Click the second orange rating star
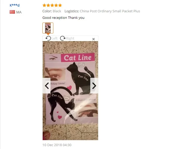Viewport: 185px width, 149px height. pyautogui.click(x=48, y=5)
